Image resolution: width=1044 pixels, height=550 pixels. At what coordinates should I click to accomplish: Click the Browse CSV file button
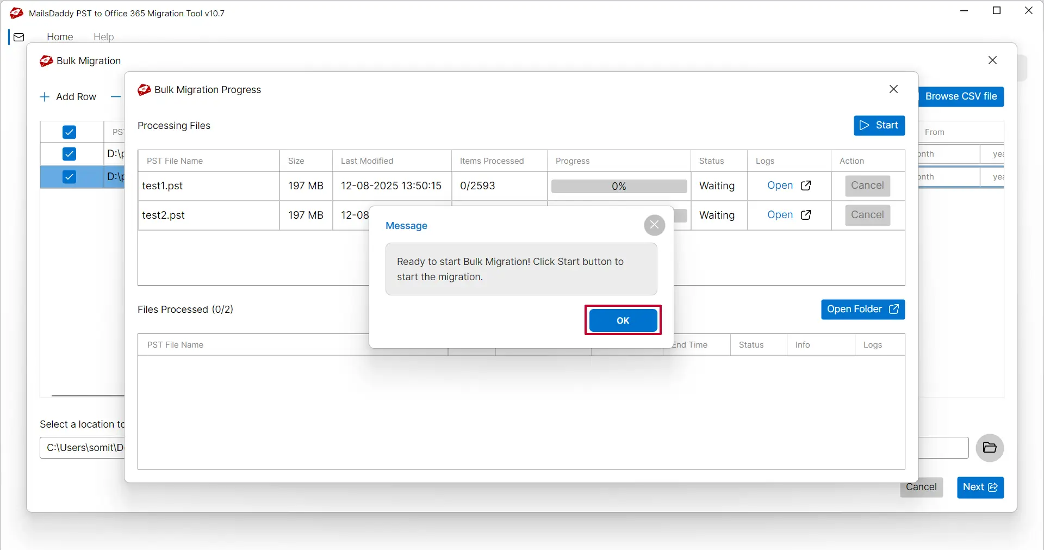point(961,96)
